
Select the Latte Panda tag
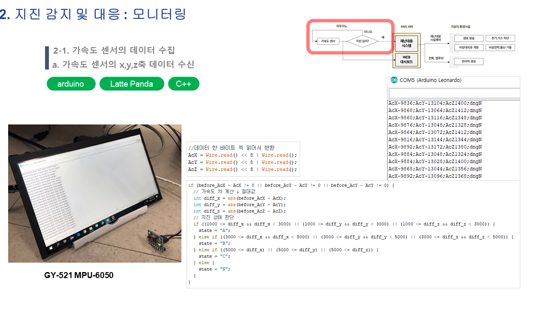[132, 84]
